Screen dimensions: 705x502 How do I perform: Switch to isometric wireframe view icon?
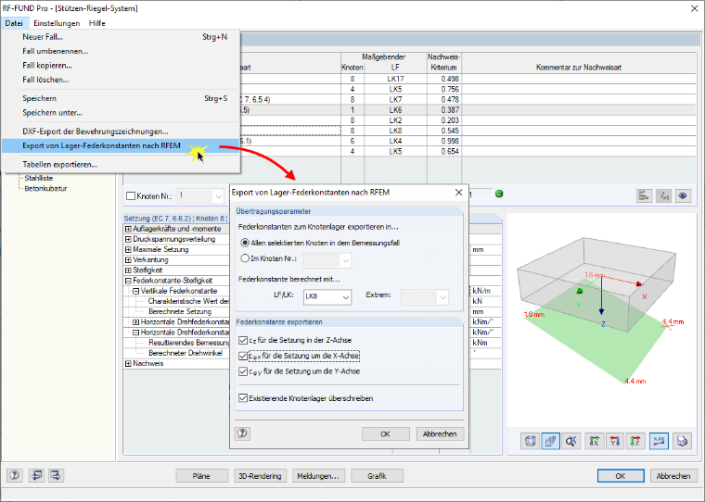click(x=530, y=441)
